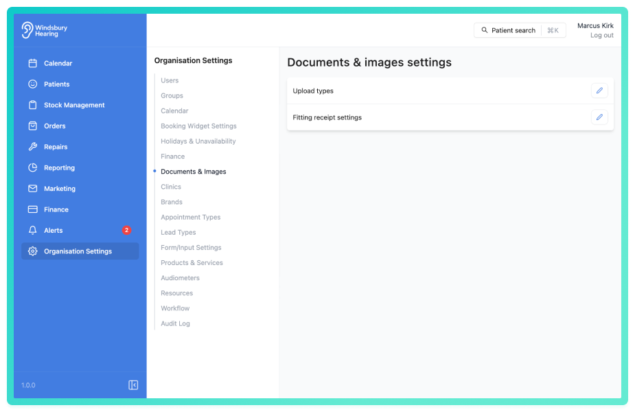Viewport: 635px width, 412px height.
Task: Open the Orders section
Action: click(55, 126)
